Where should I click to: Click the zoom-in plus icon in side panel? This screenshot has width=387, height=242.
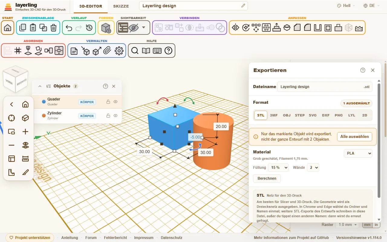(25, 132)
